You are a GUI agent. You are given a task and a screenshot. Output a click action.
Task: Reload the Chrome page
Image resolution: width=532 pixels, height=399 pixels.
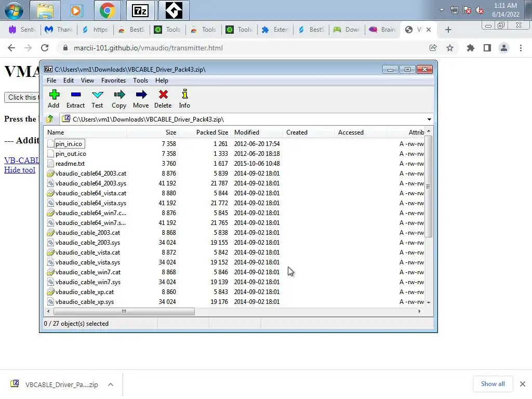click(x=45, y=48)
